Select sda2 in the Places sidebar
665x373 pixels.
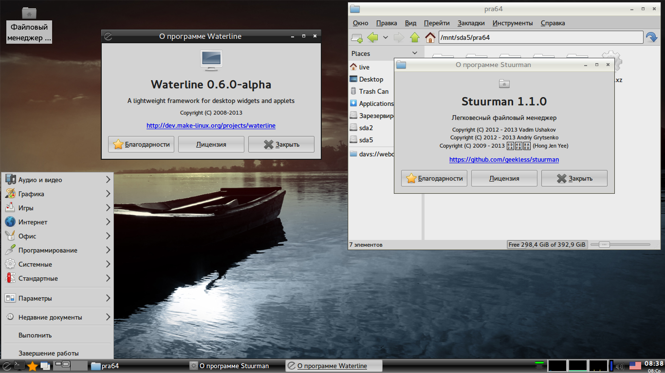point(366,128)
